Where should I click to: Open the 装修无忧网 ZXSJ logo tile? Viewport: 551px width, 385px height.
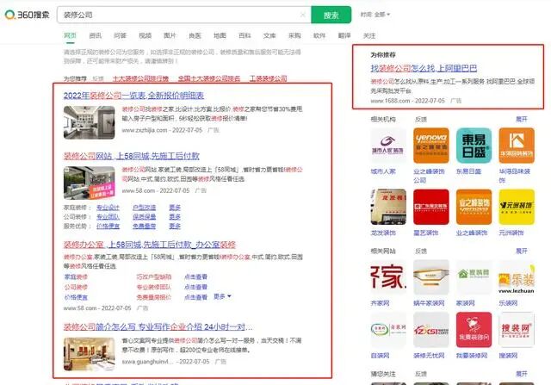430,330
